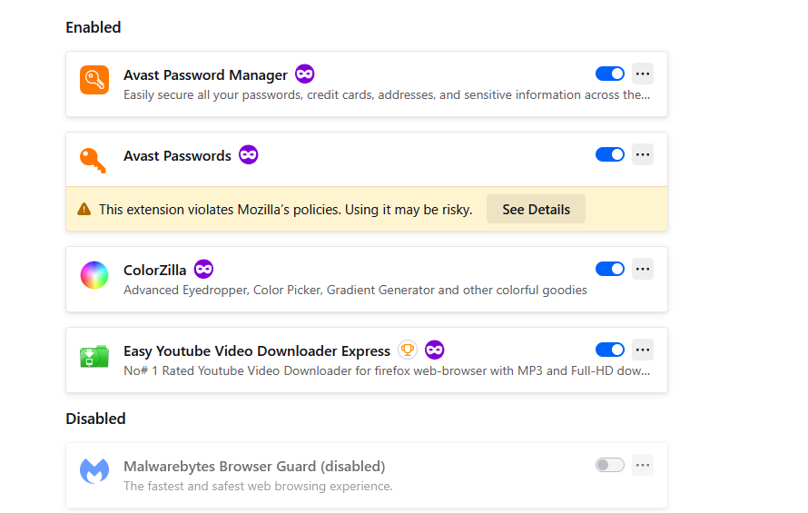Click the Avast Passwords key icon

pyautogui.click(x=94, y=161)
